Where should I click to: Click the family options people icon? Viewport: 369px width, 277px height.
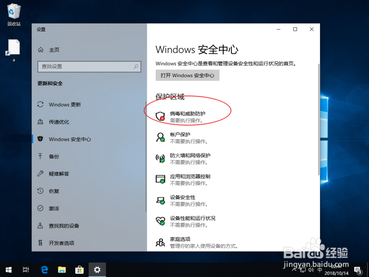point(160,242)
